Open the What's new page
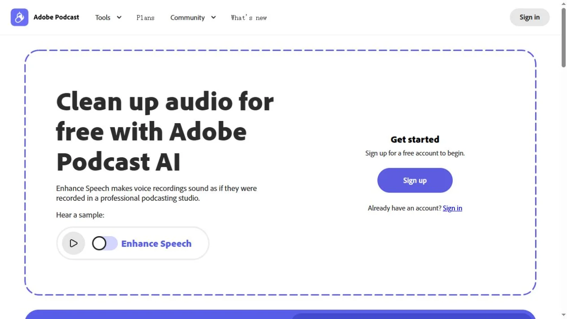This screenshot has height=319, width=567. tap(249, 17)
